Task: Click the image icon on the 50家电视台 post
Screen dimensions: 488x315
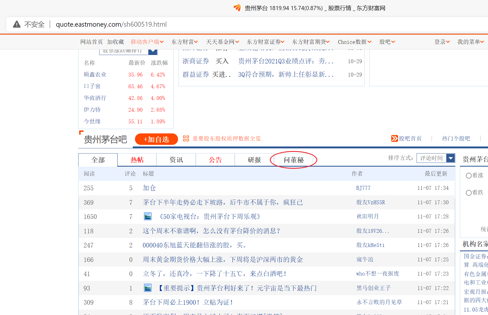Action: (x=148, y=216)
